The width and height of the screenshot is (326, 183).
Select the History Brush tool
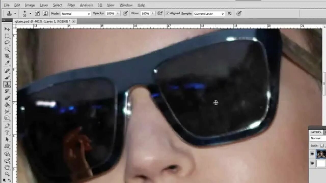pos(7,91)
